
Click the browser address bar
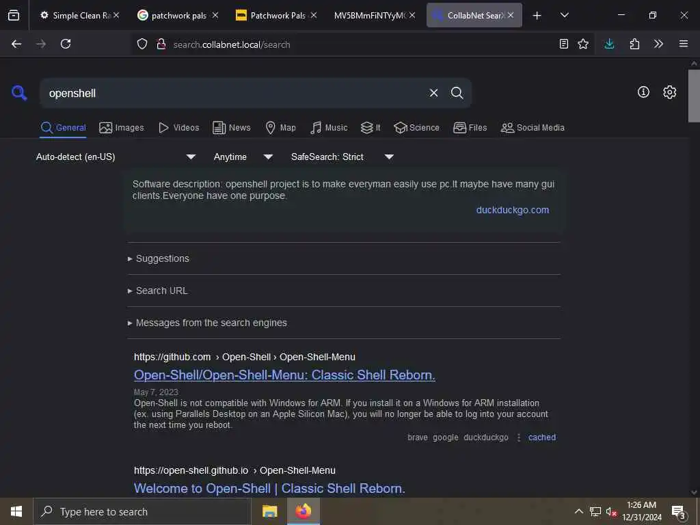click(x=364, y=44)
